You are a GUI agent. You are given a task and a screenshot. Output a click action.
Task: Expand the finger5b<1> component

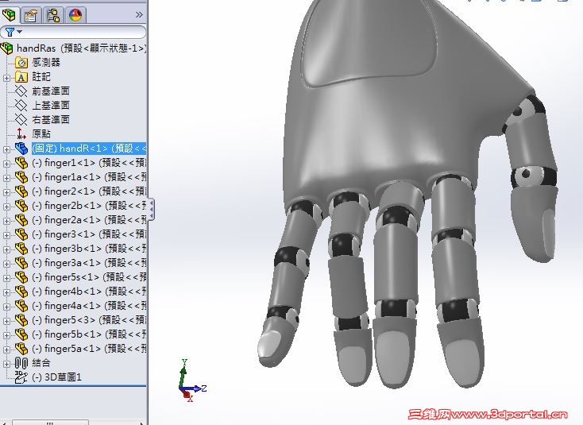pos(6,335)
